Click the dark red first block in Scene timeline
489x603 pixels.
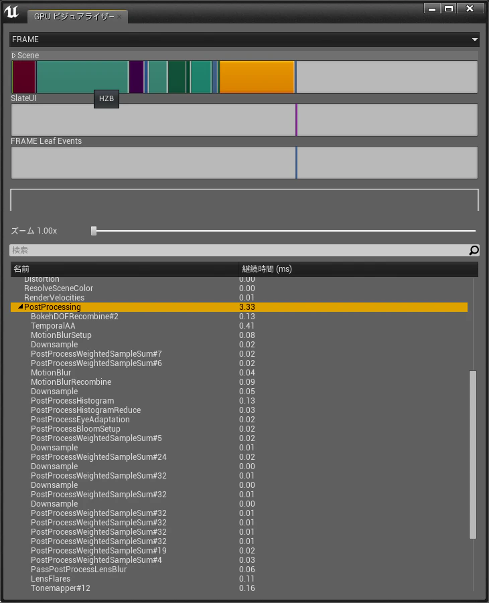click(24, 77)
